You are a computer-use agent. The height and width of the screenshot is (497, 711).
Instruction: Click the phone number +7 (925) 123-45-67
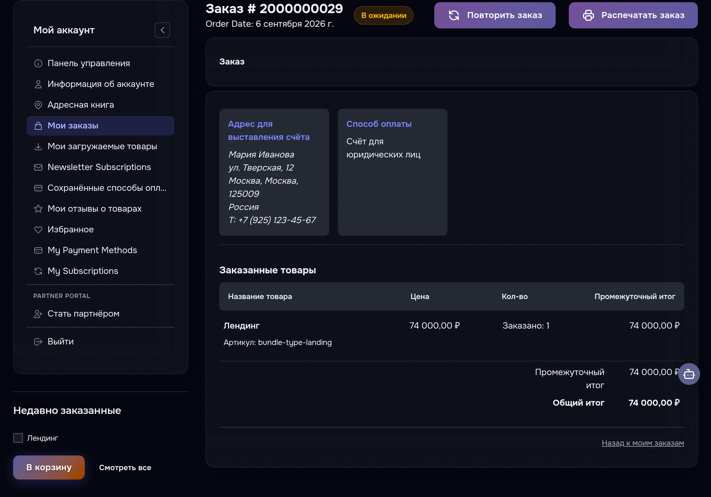pyautogui.click(x=277, y=220)
